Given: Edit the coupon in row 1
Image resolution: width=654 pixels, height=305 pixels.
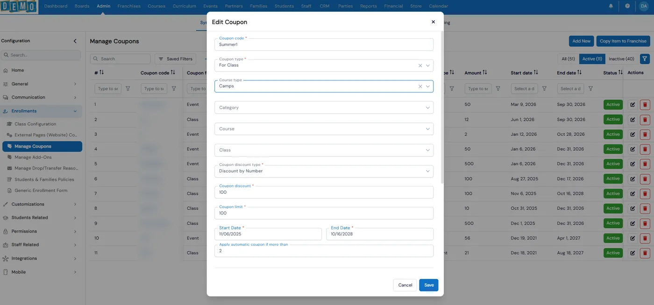Looking at the screenshot, I should [x=633, y=105].
